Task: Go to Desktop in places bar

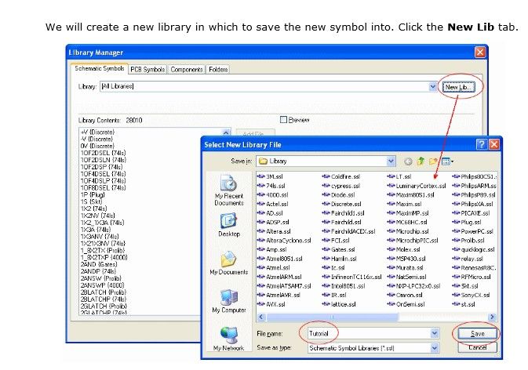Action: tap(229, 226)
